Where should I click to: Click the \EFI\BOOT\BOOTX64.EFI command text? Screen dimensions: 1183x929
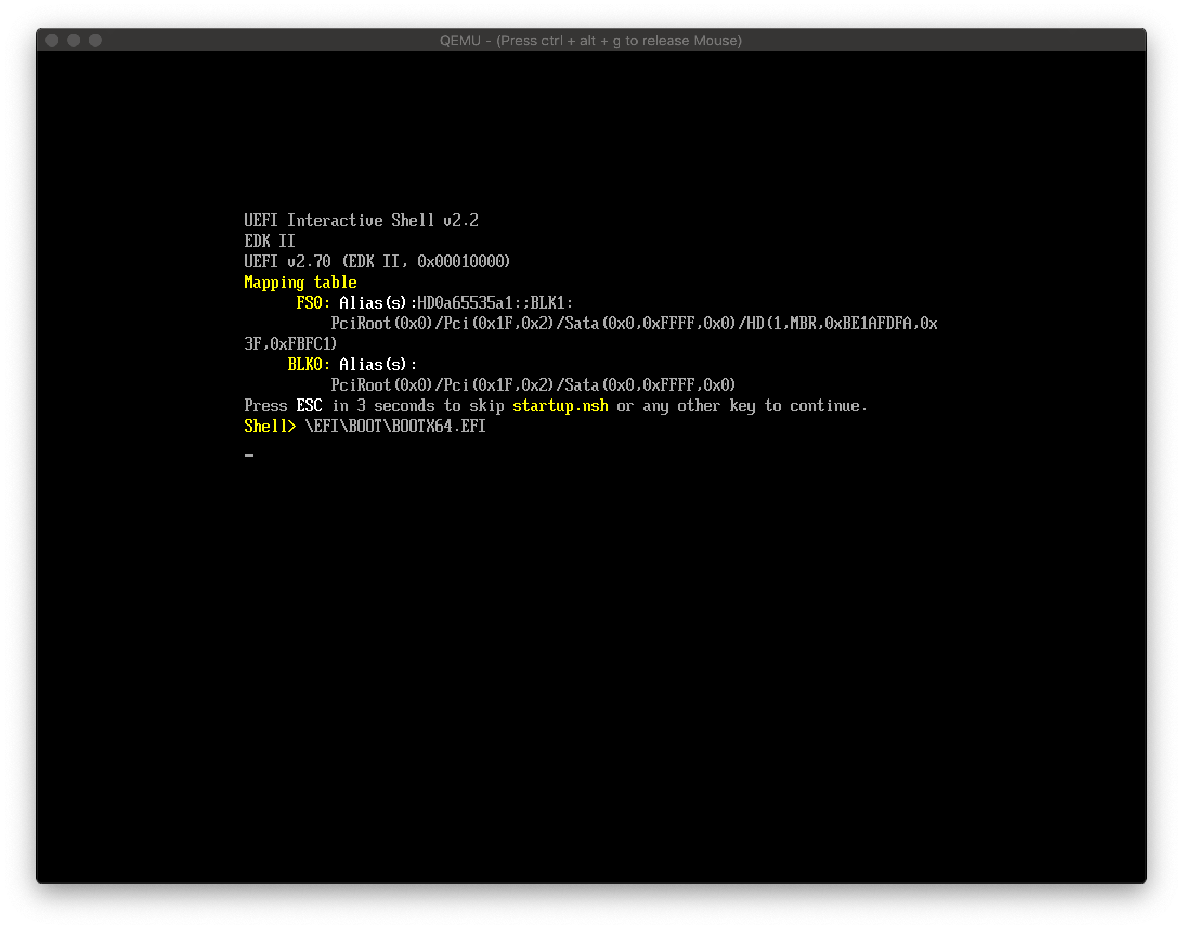395,426
